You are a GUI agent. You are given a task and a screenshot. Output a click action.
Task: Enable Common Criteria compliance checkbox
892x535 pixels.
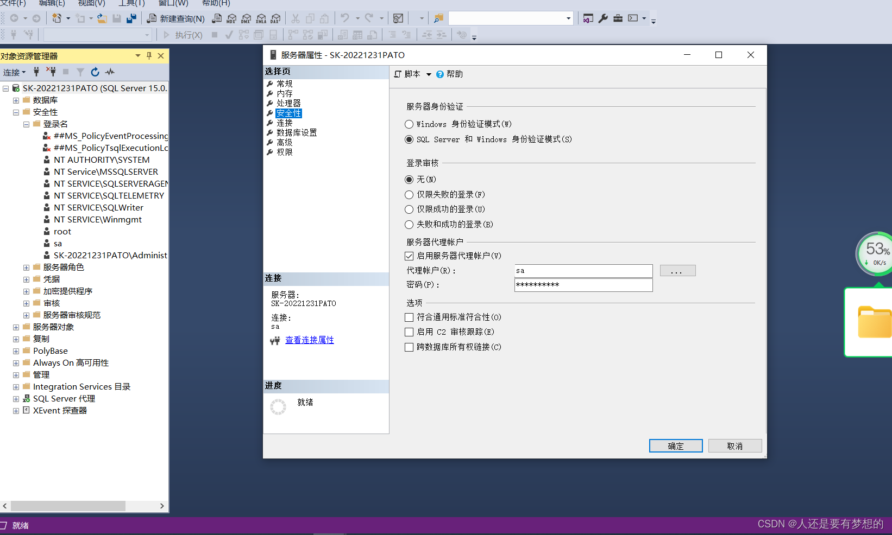click(409, 317)
